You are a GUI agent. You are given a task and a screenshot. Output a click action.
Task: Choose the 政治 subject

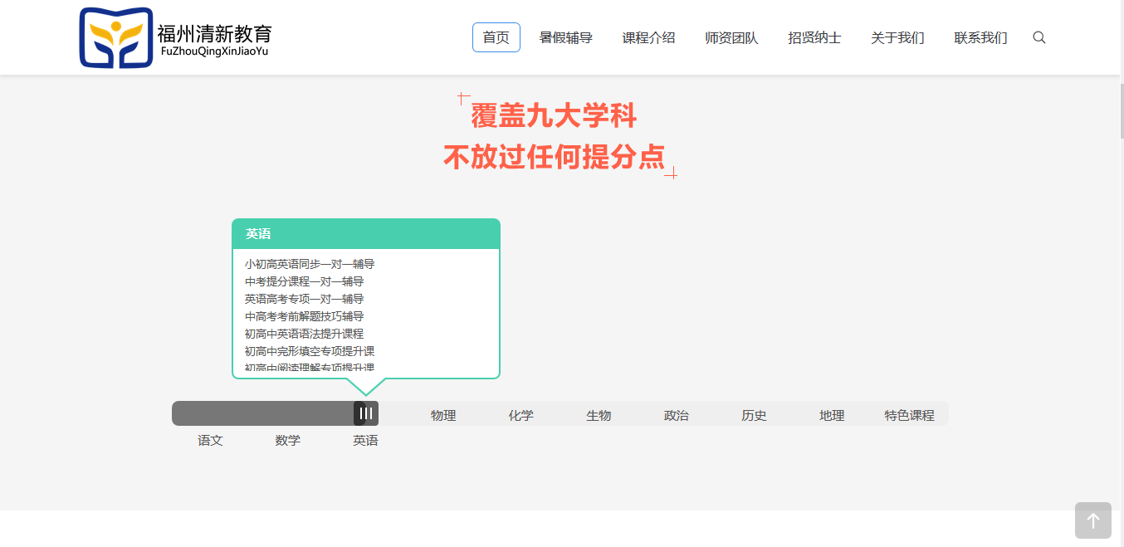pyautogui.click(x=677, y=415)
